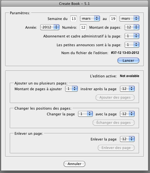Open the avec la page dropdown
The height and width of the screenshot is (173, 150).
pyautogui.click(x=127, y=114)
